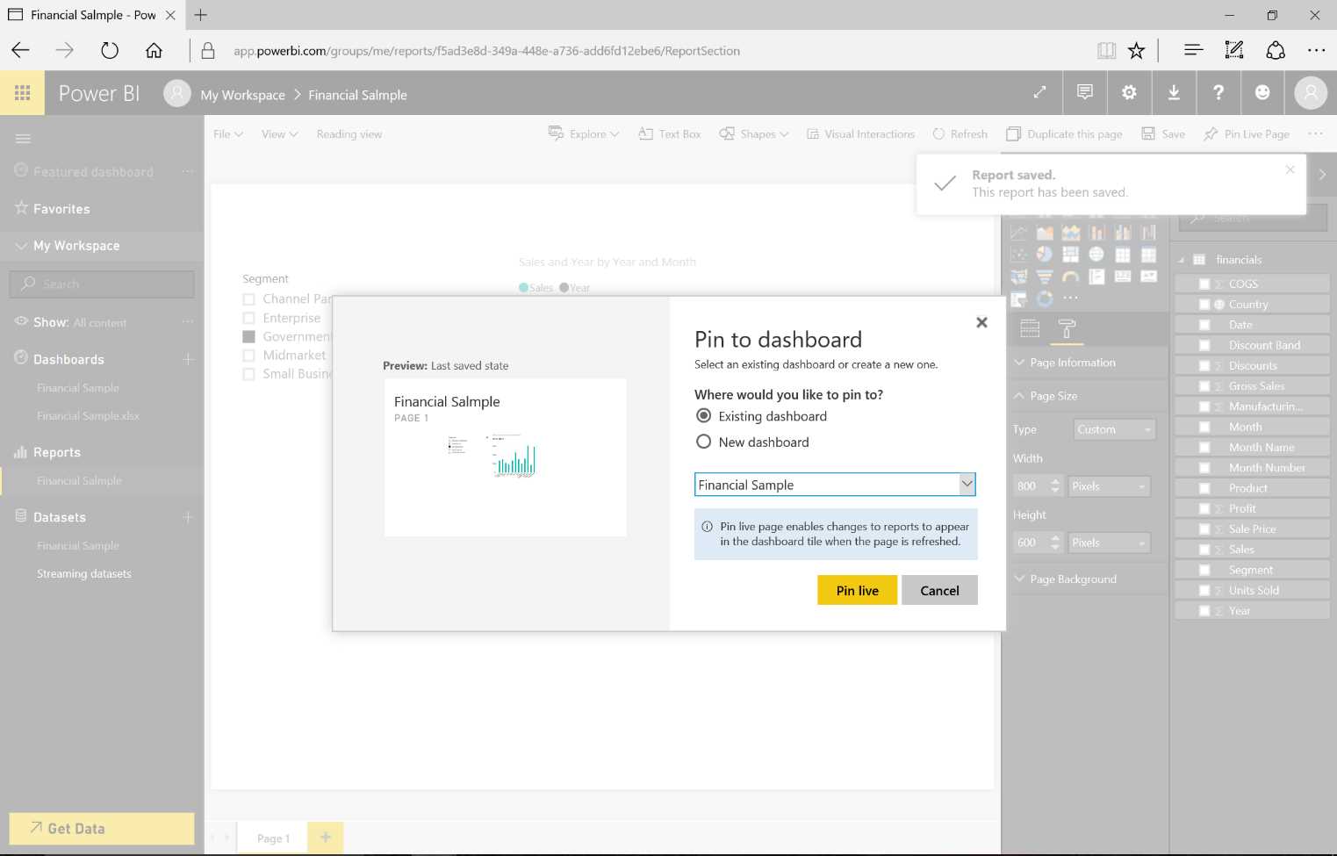Open the Power BI app launcher grid
1337x856 pixels.
(x=22, y=93)
